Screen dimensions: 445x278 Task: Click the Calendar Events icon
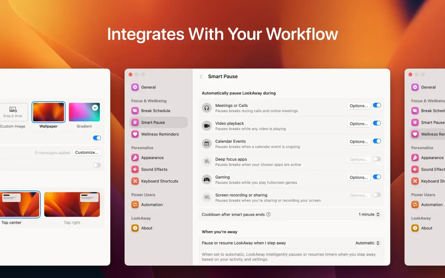tap(207, 144)
